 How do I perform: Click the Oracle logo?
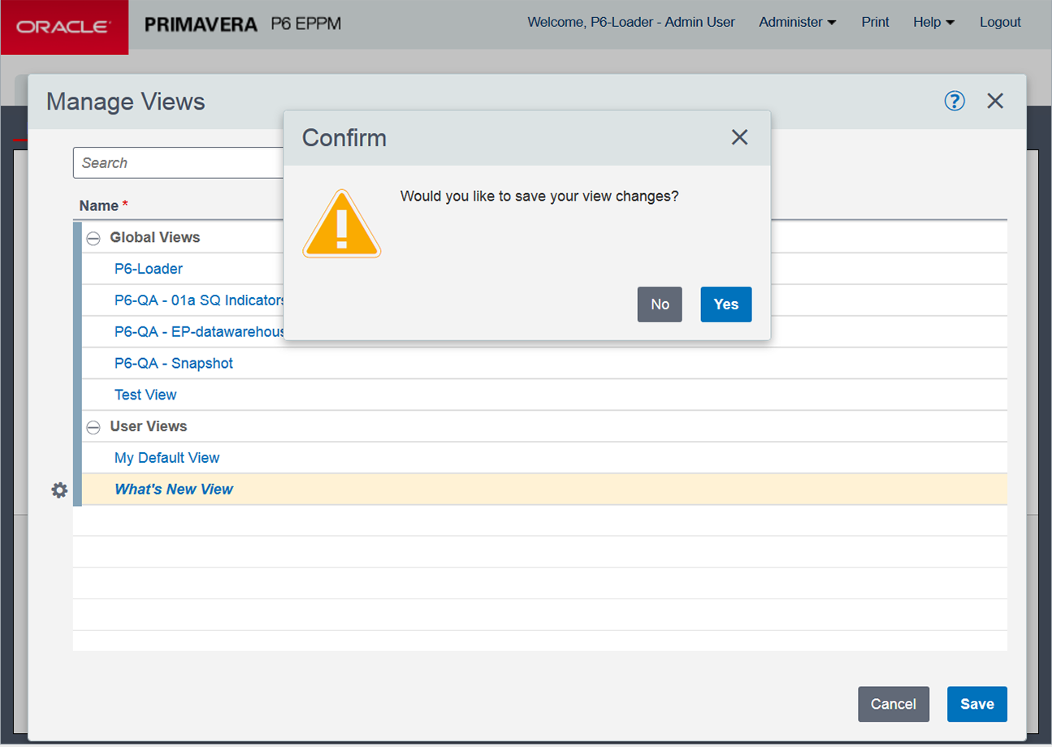tap(64, 27)
